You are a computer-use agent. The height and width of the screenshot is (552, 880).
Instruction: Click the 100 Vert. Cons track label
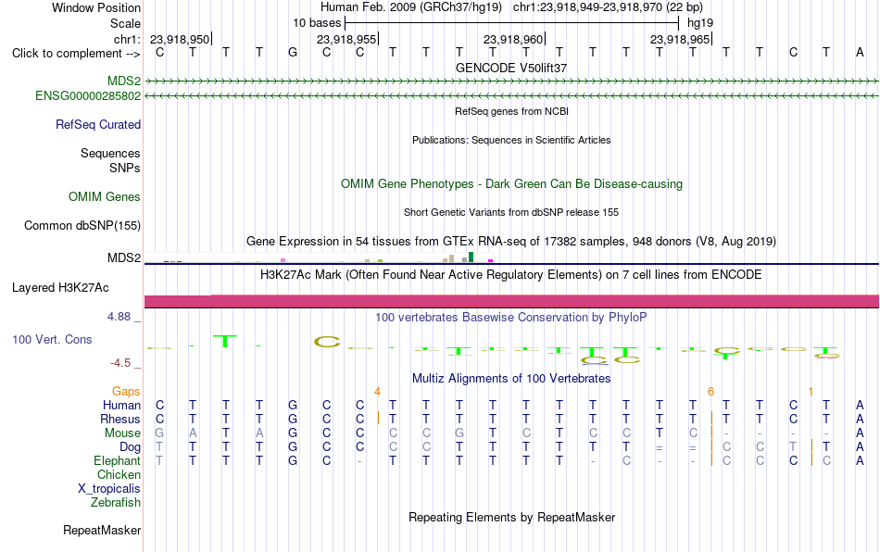(x=52, y=339)
